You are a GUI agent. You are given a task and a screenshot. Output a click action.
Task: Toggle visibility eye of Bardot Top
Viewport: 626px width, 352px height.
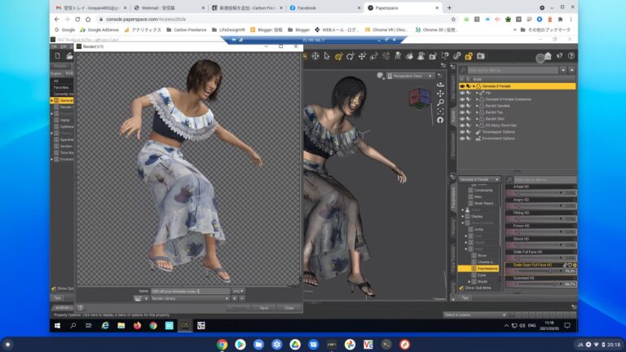[462, 112]
